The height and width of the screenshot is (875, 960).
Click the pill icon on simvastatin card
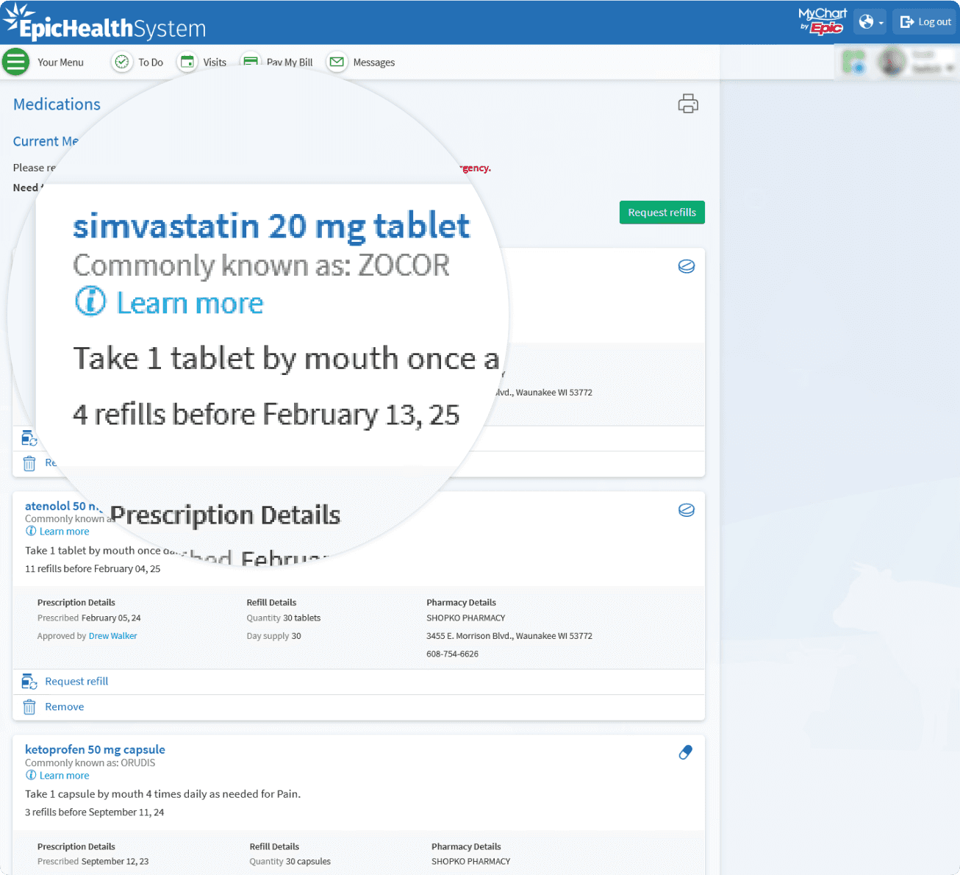687,266
